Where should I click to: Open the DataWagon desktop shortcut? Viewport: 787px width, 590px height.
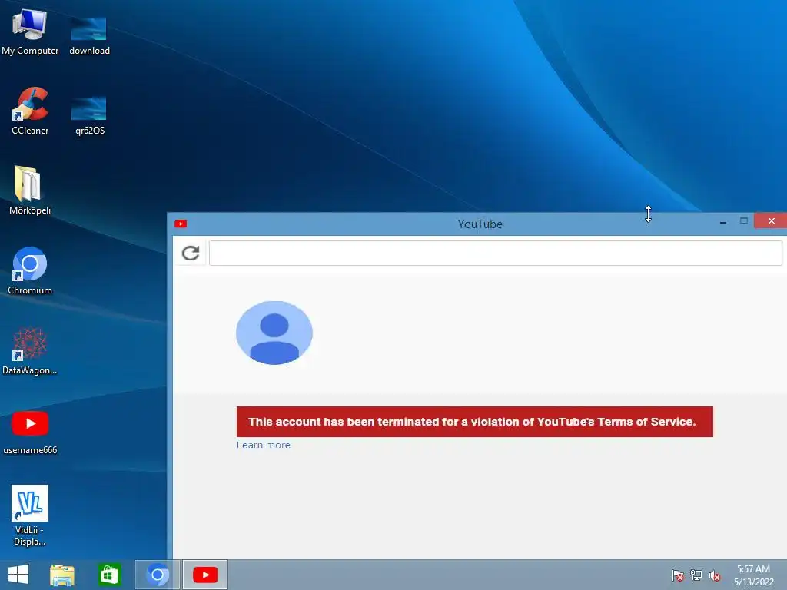30,350
